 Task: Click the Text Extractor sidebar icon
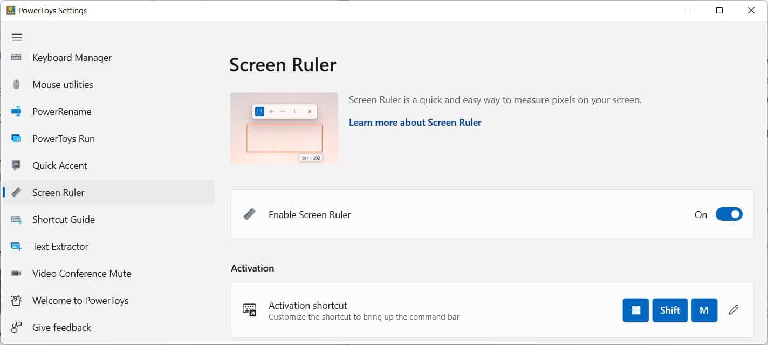pos(17,247)
